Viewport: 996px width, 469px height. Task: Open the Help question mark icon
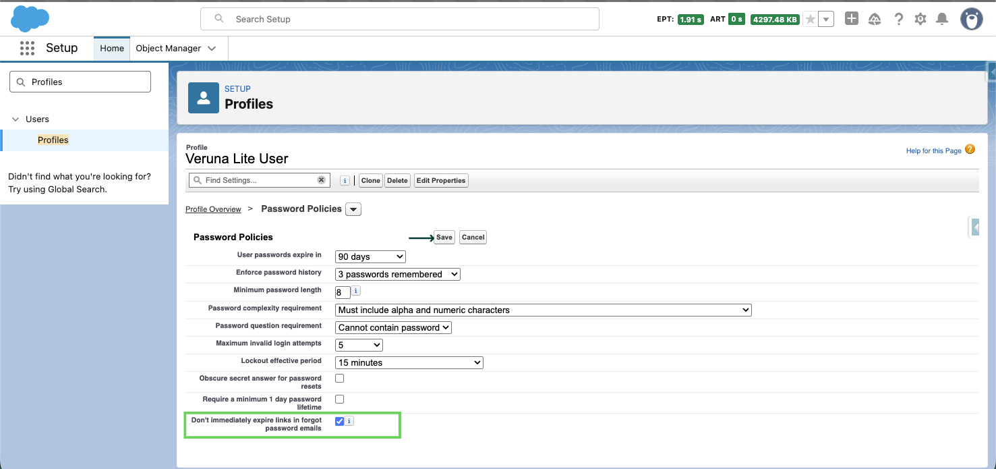click(898, 19)
